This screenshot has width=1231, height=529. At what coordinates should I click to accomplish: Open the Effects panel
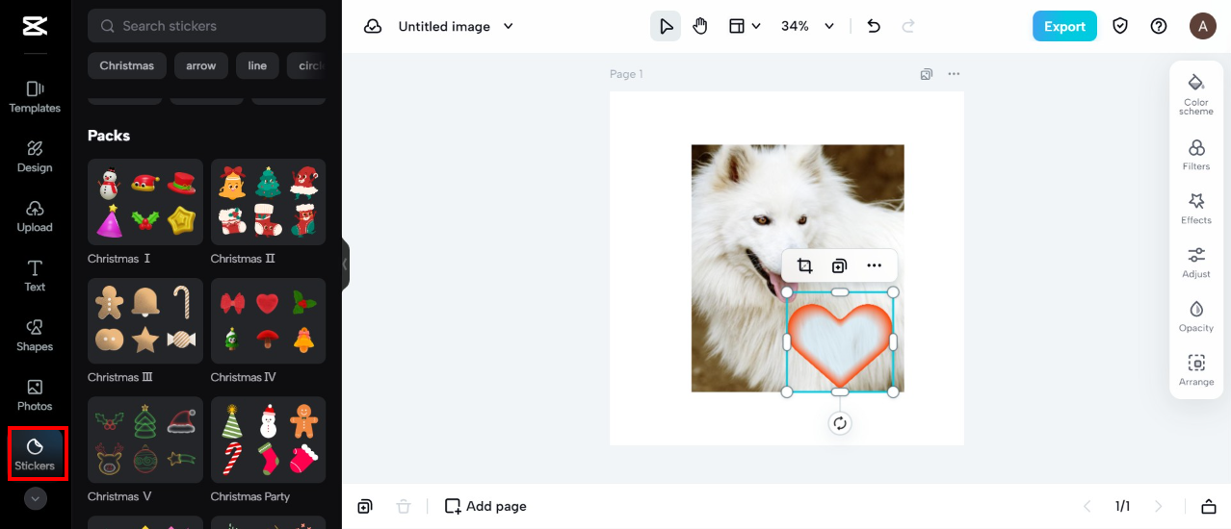tap(1196, 209)
